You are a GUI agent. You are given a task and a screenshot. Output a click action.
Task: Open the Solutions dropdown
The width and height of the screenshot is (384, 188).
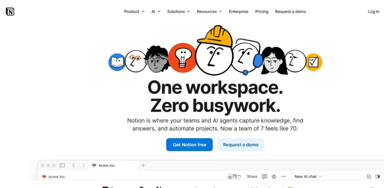click(x=178, y=12)
